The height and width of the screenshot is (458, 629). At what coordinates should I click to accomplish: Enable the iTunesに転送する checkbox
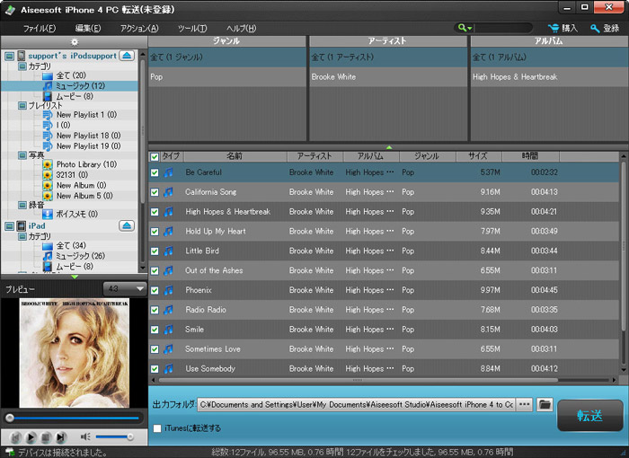157,428
